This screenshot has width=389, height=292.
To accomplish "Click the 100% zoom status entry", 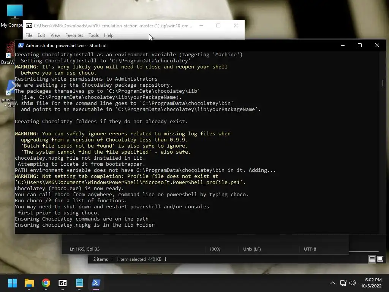I will coord(215,249).
